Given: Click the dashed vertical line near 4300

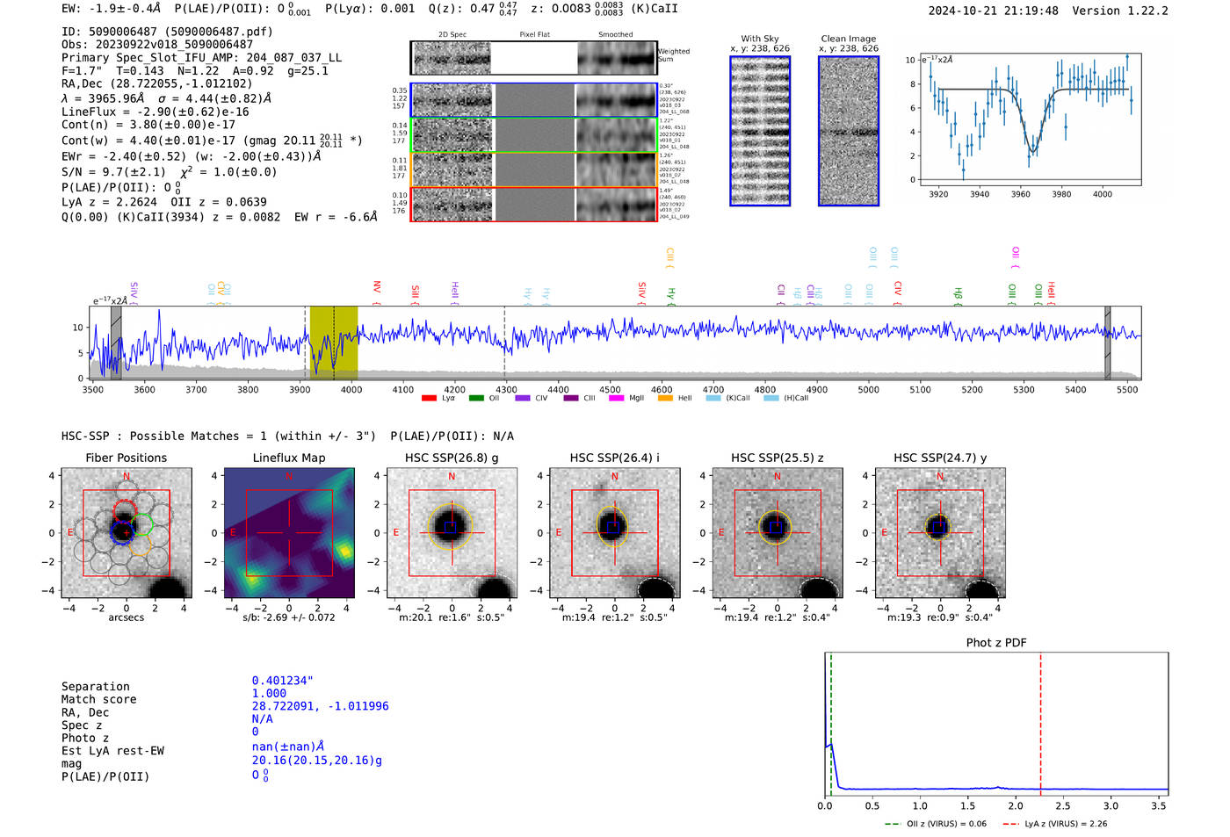Looking at the screenshot, I should (504, 343).
